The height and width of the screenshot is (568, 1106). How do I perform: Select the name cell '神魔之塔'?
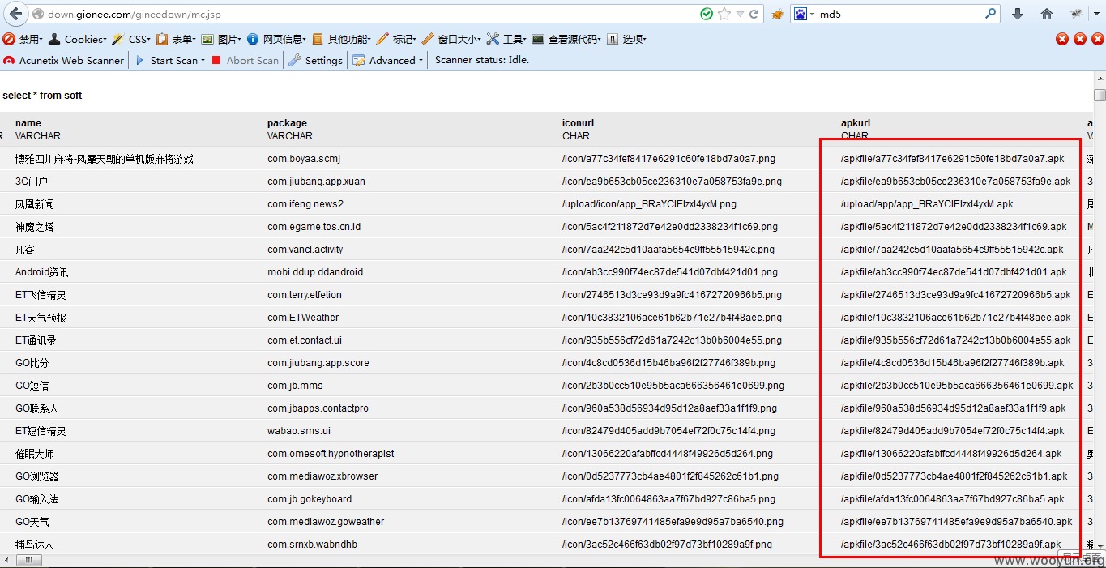pyautogui.click(x=35, y=227)
